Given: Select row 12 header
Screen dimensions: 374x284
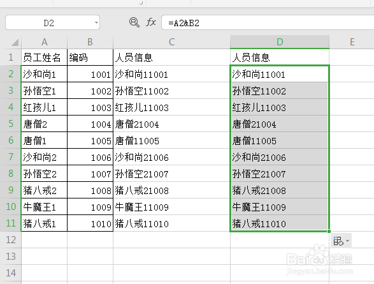Looking at the screenshot, I should [x=11, y=240].
